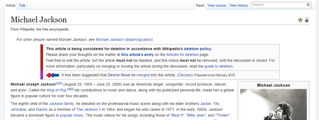Viewport: 319px width, 120px height.
Task: Open the Jackson family link
Action: (61, 104)
